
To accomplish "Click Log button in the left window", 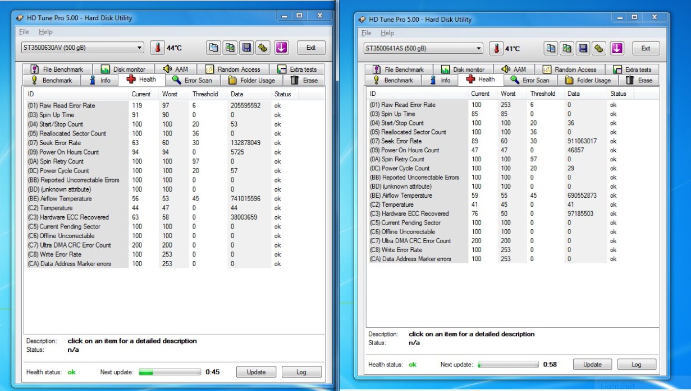I will 301,372.
